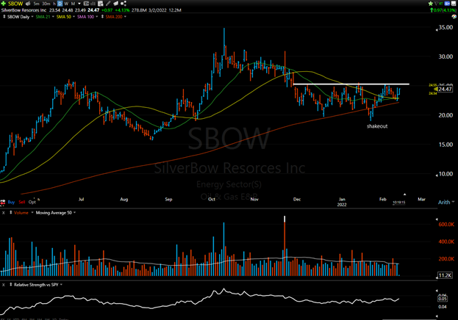Click the SBOW ticker symbol field

tap(15, 4)
